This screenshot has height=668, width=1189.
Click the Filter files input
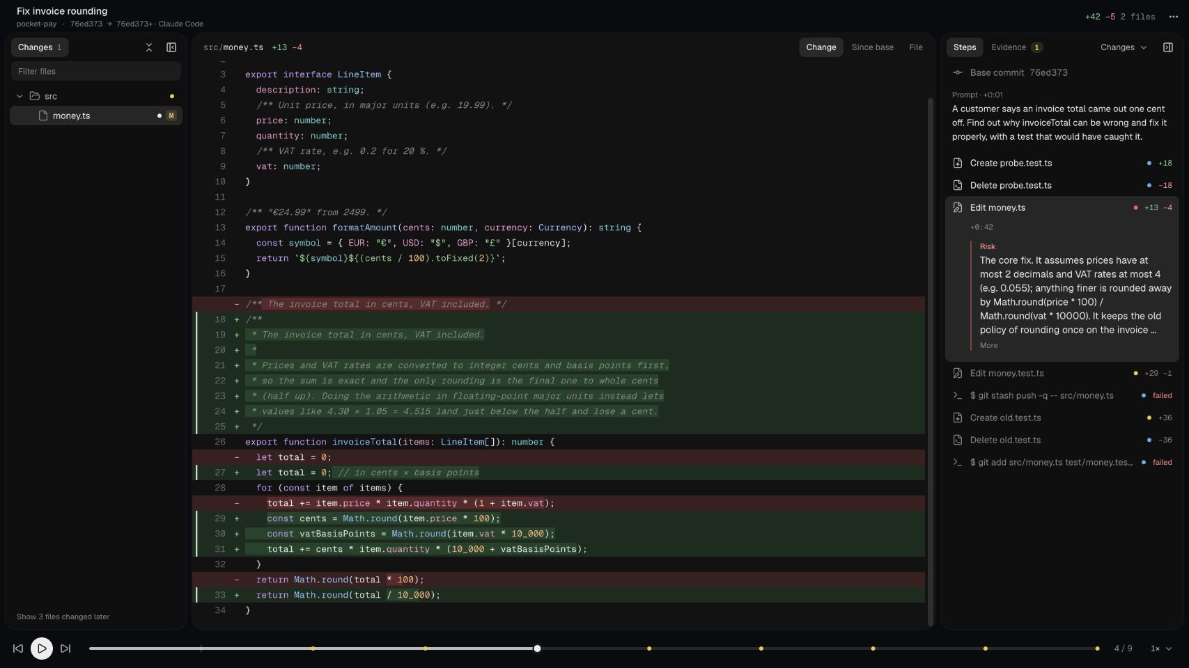[x=96, y=71]
